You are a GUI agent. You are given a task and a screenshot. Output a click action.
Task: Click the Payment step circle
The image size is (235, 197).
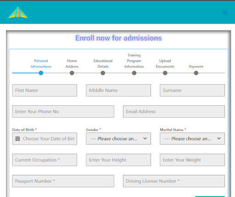(196, 73)
